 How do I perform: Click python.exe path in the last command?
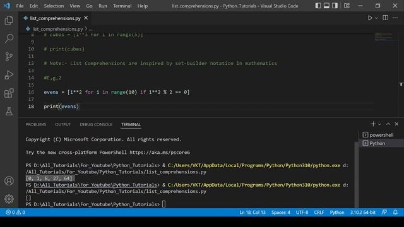tap(254, 185)
